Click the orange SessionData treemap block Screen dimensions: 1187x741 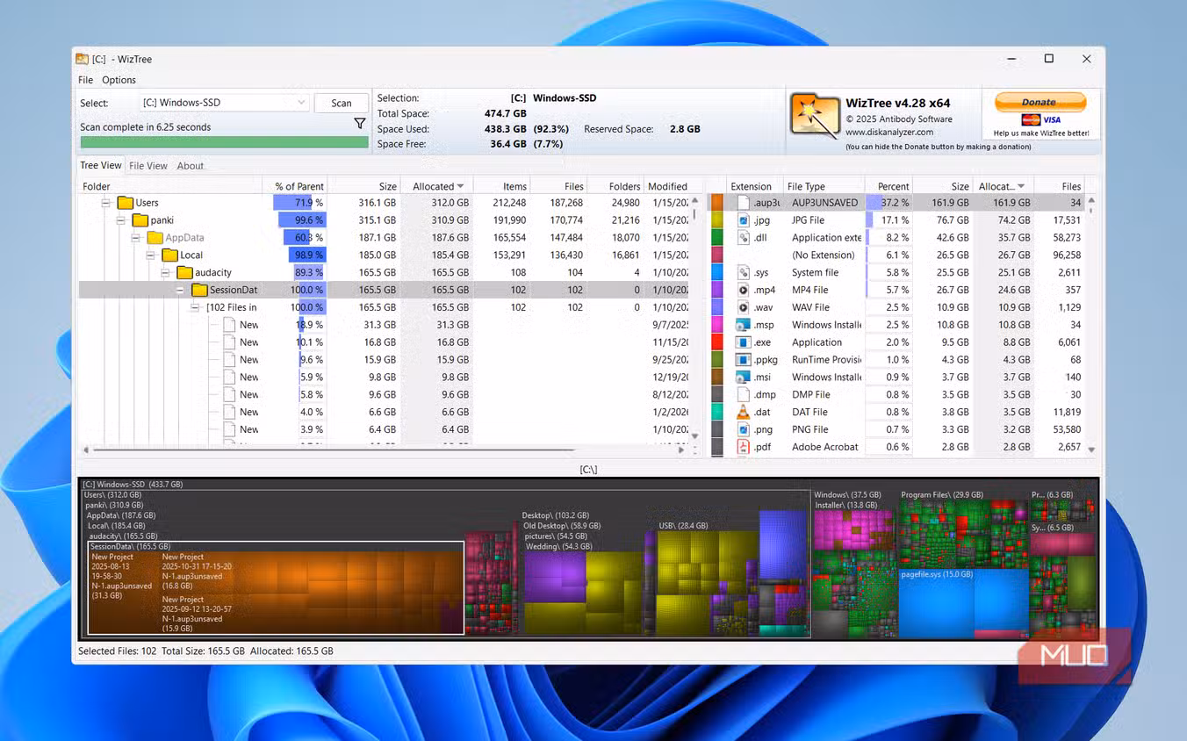[276, 587]
